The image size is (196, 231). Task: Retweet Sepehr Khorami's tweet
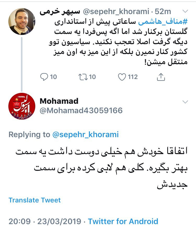pyautogui.click(x=83, y=77)
